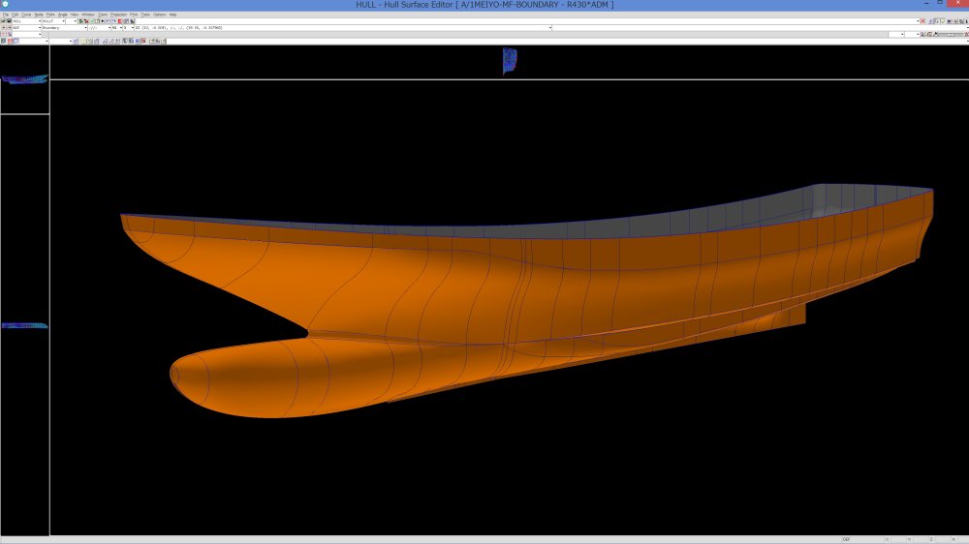
Task: Select the hull profile thumbnail in left panel
Action: pyautogui.click(x=24, y=79)
